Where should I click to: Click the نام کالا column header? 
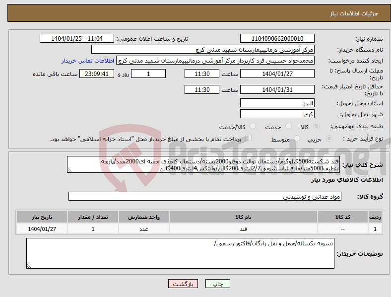pos(243,217)
